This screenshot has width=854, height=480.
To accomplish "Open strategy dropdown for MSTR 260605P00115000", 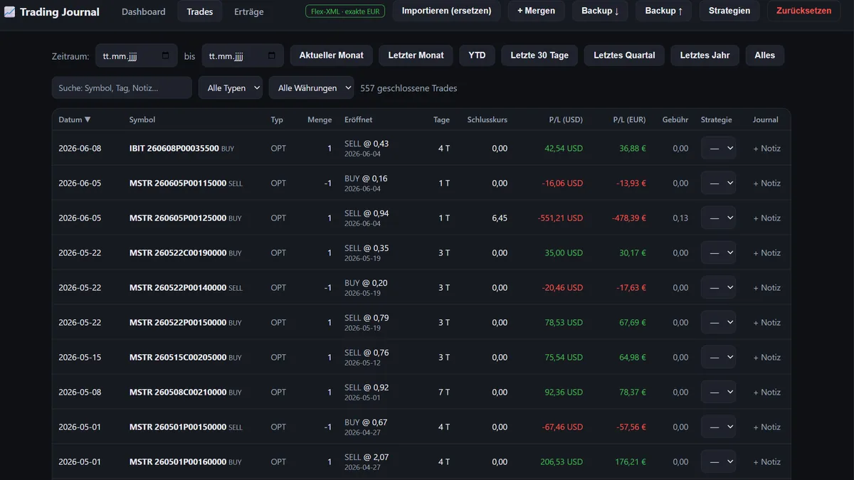I will [x=718, y=183].
